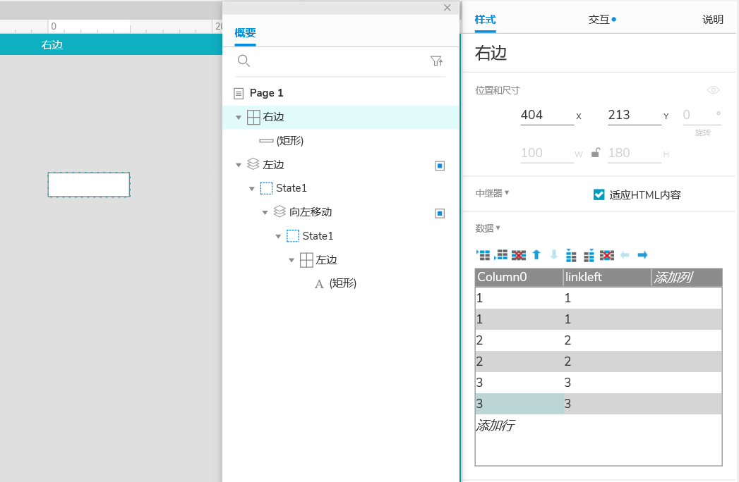
Task: Click 添加列 to add a column
Action: click(673, 277)
